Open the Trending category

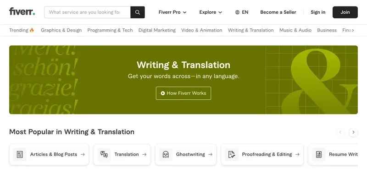click(x=22, y=30)
